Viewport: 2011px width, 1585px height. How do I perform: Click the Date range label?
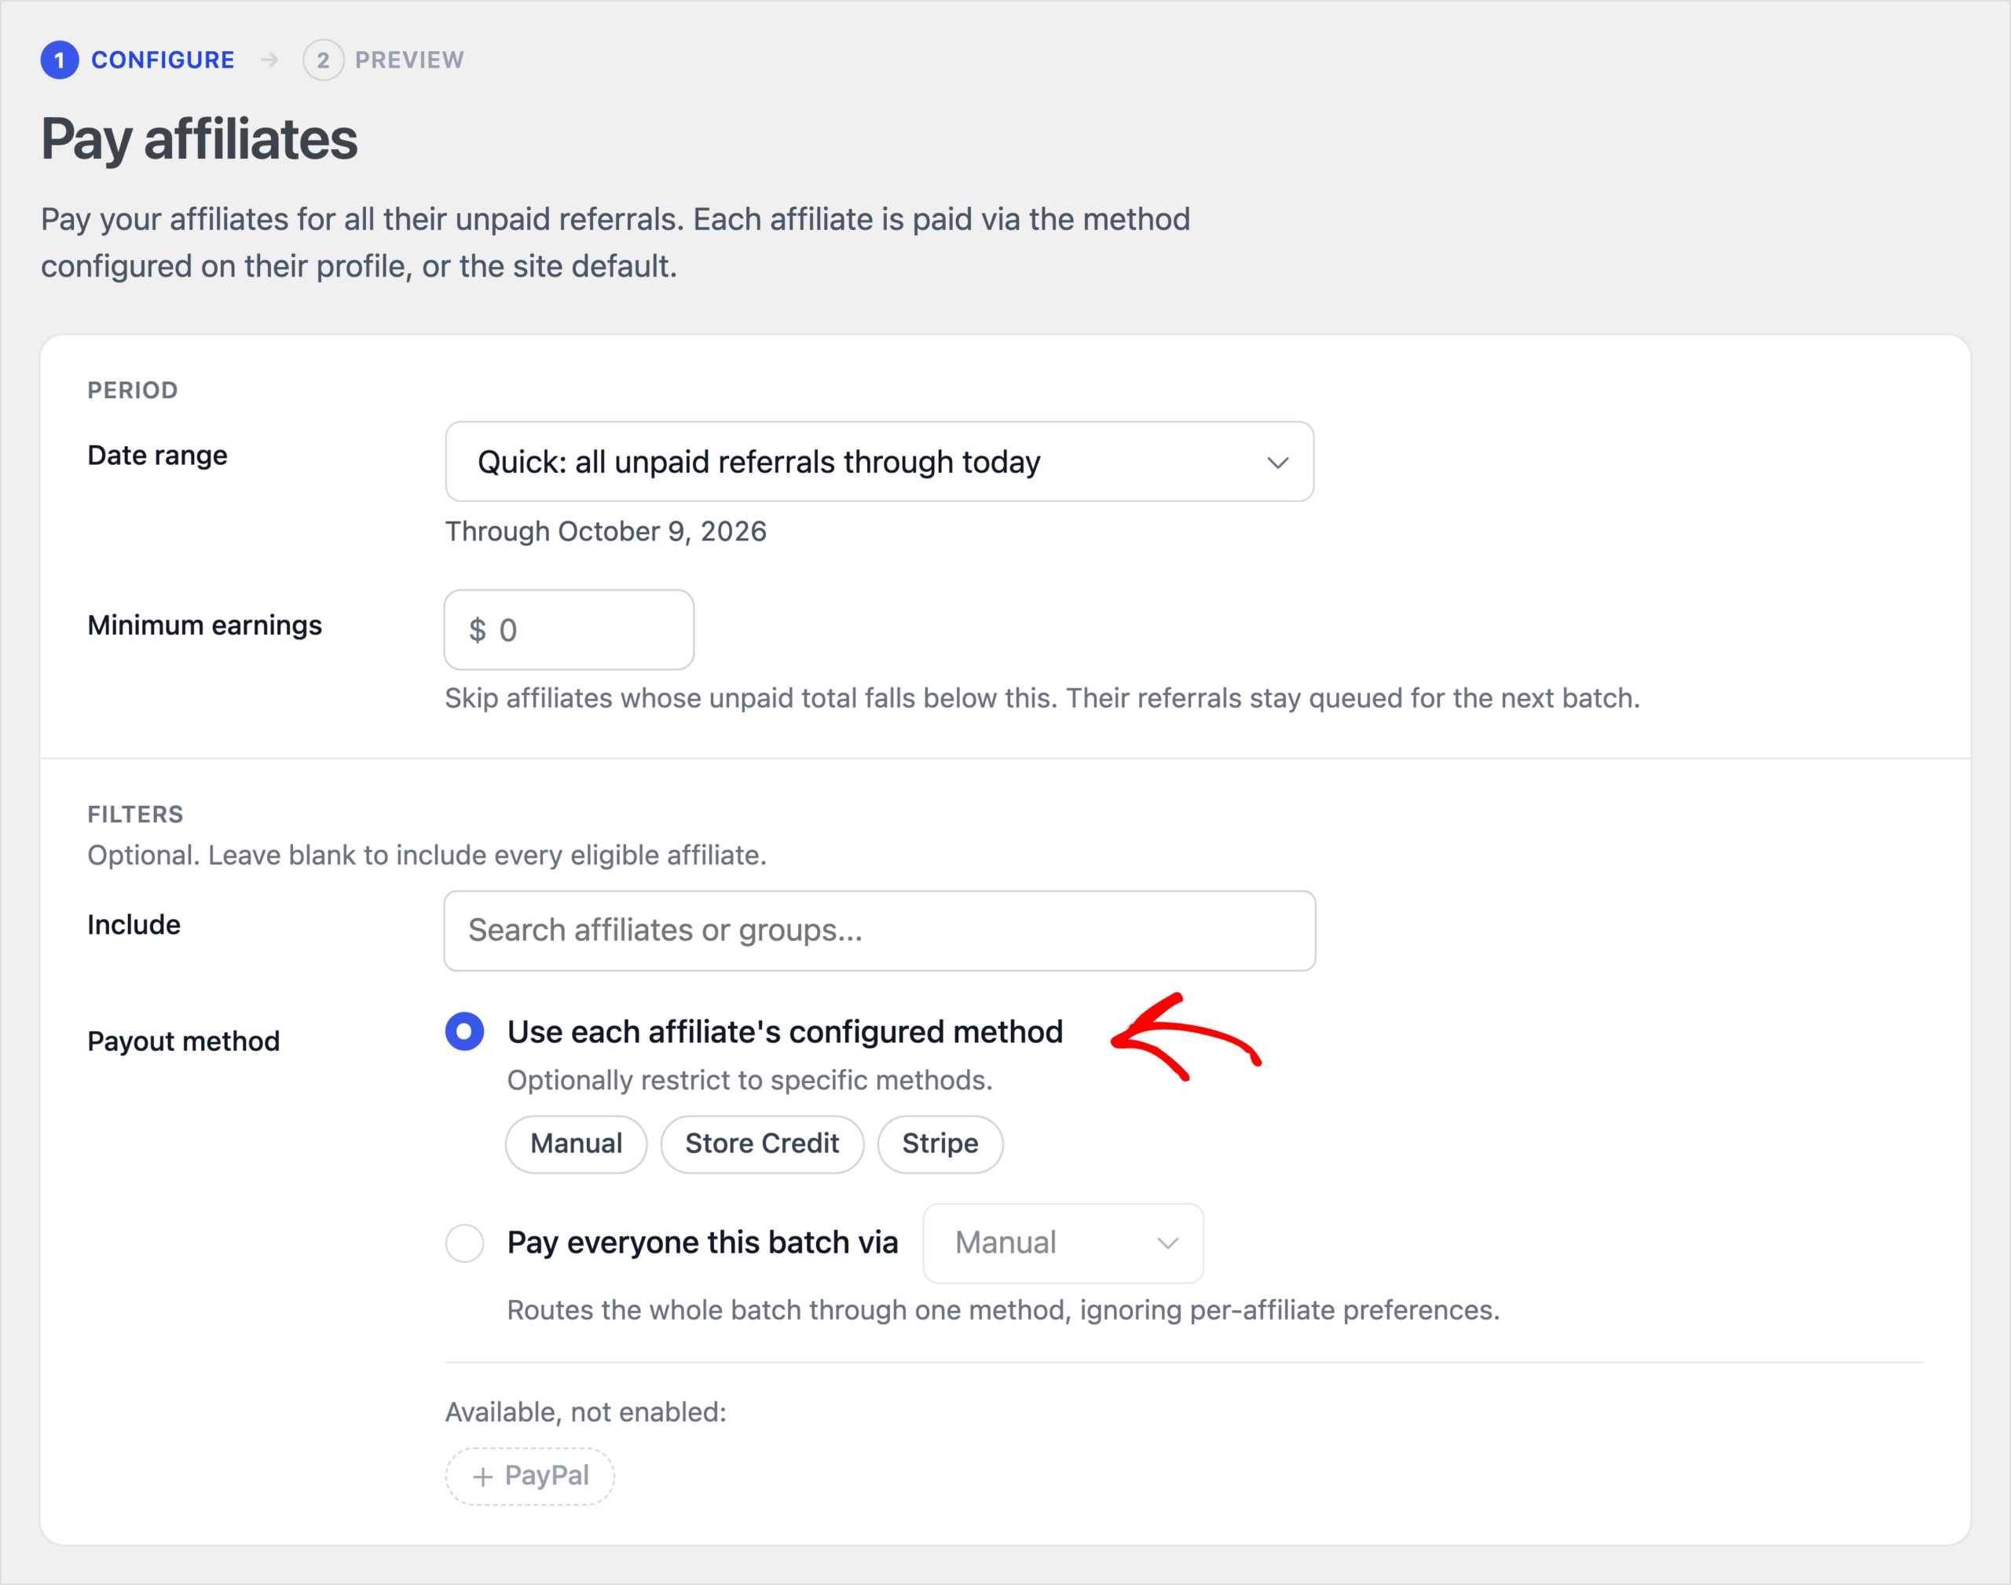[x=158, y=455]
